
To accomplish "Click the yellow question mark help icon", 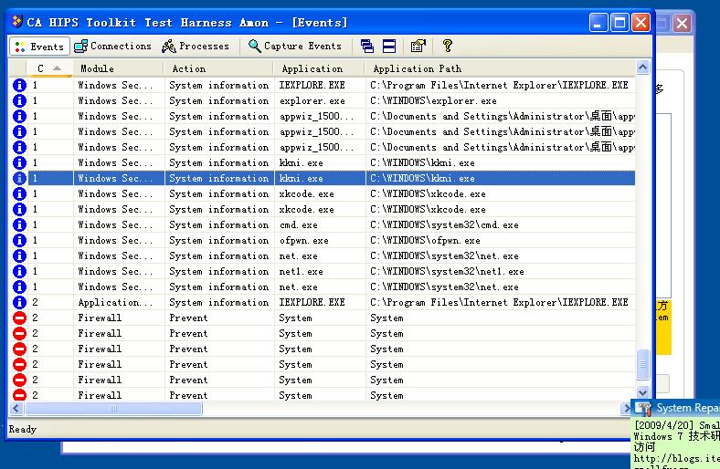I will click(x=447, y=47).
